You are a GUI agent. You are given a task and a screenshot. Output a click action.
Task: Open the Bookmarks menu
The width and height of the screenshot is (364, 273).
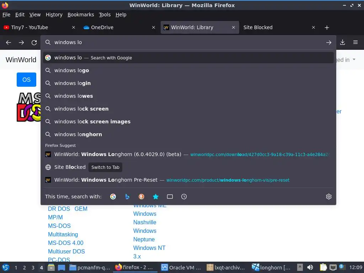[x=81, y=15]
